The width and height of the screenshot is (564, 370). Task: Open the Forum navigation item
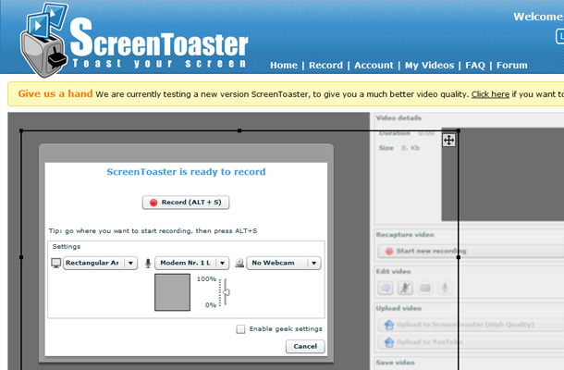click(512, 65)
